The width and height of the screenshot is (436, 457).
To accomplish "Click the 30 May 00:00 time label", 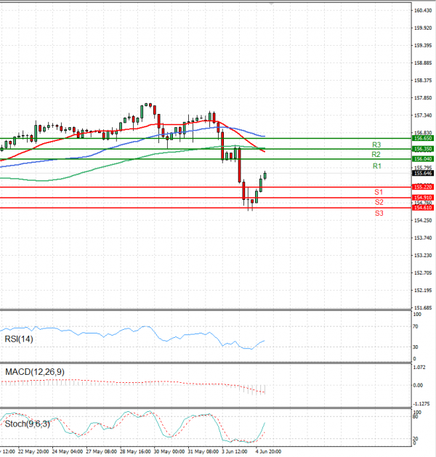I will coord(169,451).
